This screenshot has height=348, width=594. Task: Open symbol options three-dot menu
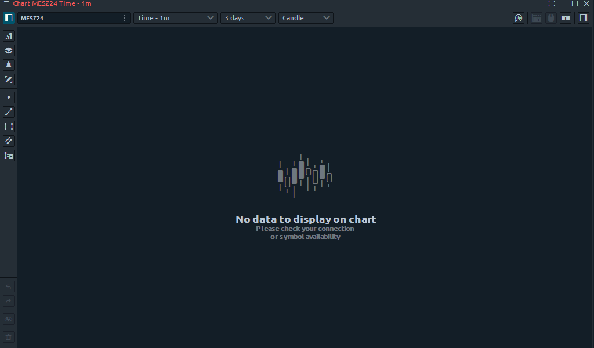point(125,18)
